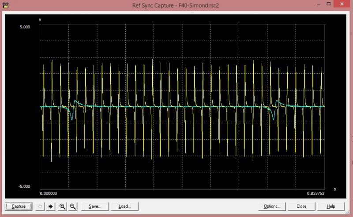Click the Capture button
Viewport: 353px width, 217px height.
(19, 206)
